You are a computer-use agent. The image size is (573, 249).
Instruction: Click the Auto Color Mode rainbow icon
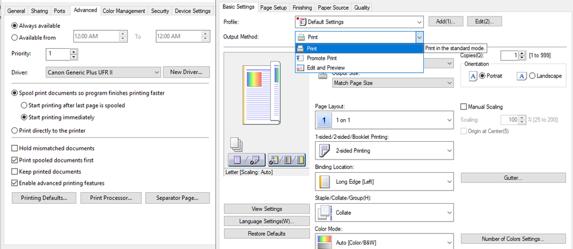point(324,241)
